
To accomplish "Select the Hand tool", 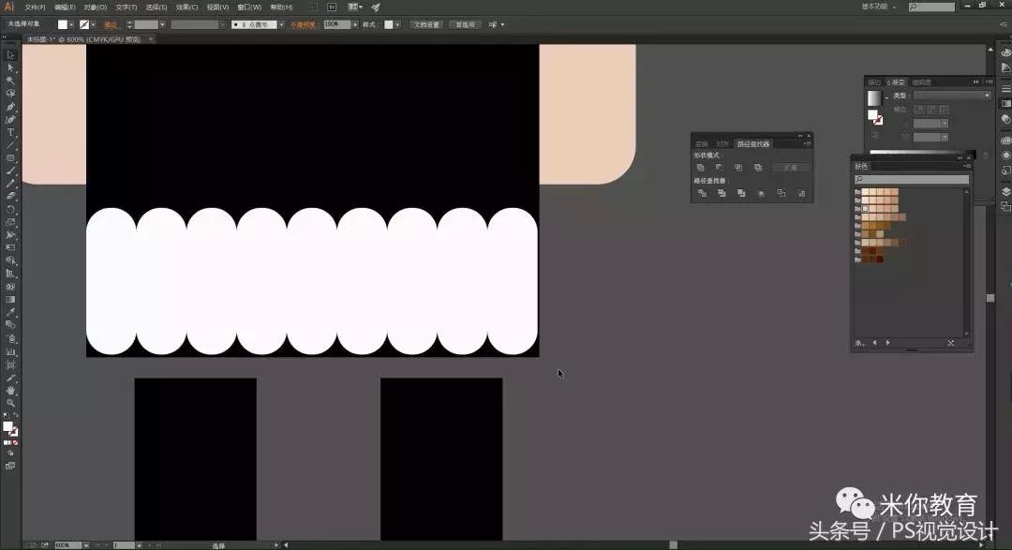I will (x=11, y=389).
